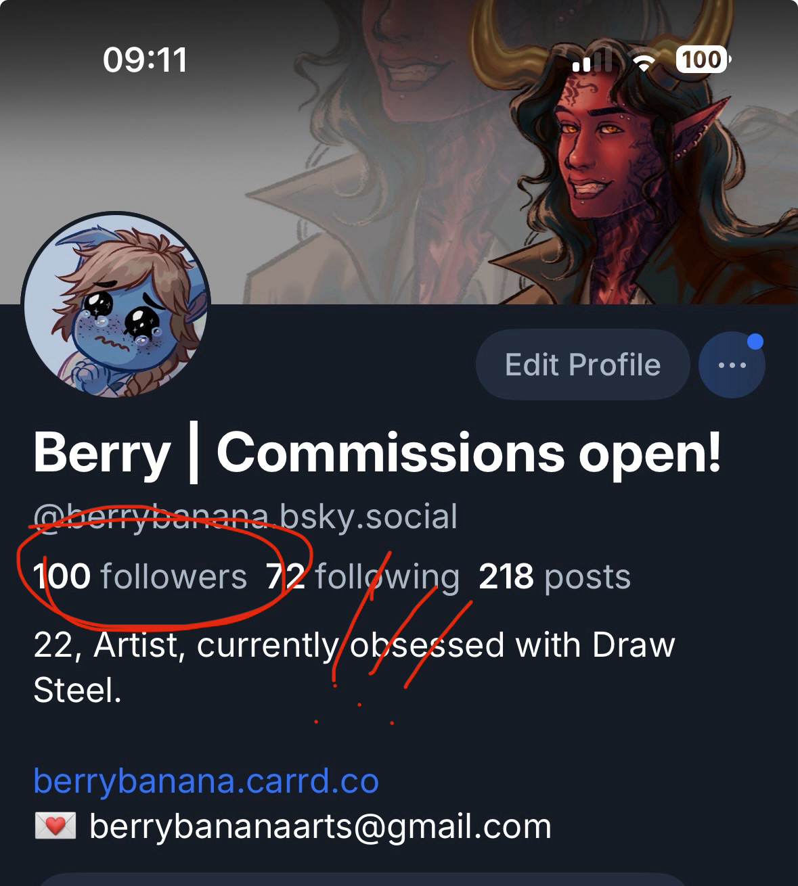Tap the battery indicator showing 100
Screen dimensions: 798x886
click(703, 60)
